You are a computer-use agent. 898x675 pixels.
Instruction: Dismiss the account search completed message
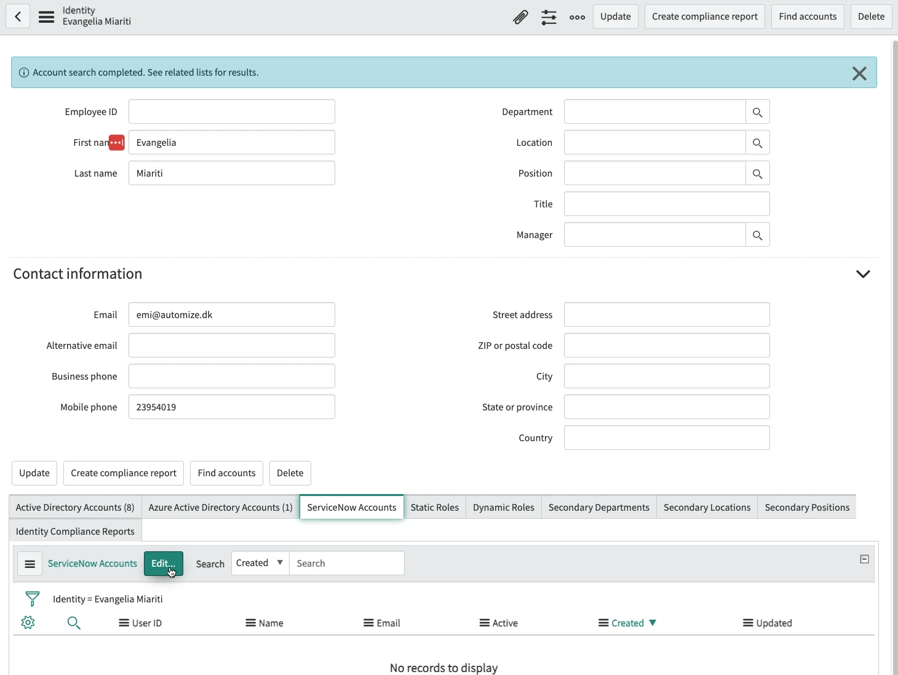pos(859,73)
